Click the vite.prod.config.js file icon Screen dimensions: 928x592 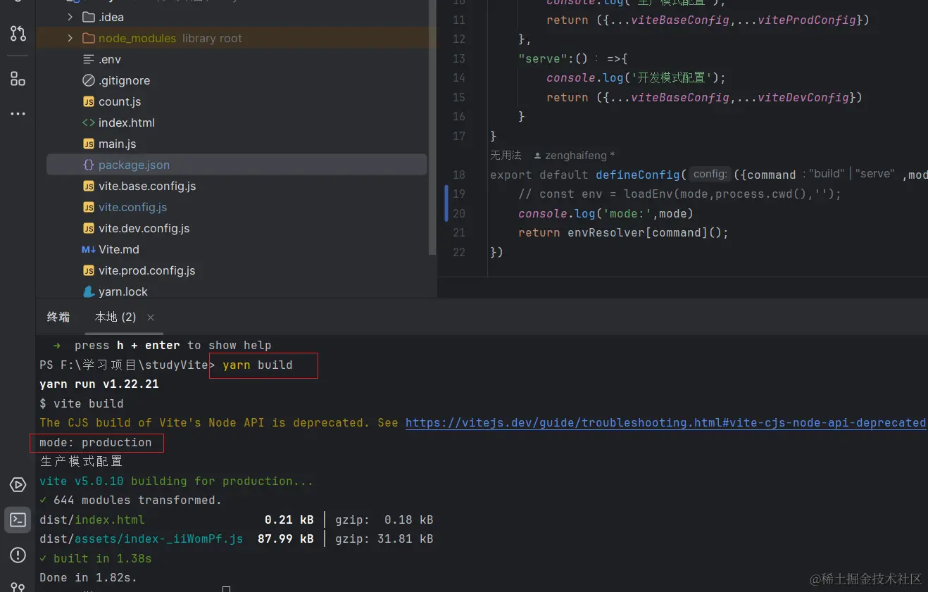[89, 270]
